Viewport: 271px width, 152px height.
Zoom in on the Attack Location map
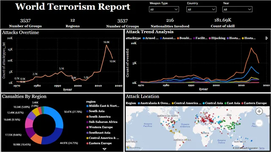[259, 111]
